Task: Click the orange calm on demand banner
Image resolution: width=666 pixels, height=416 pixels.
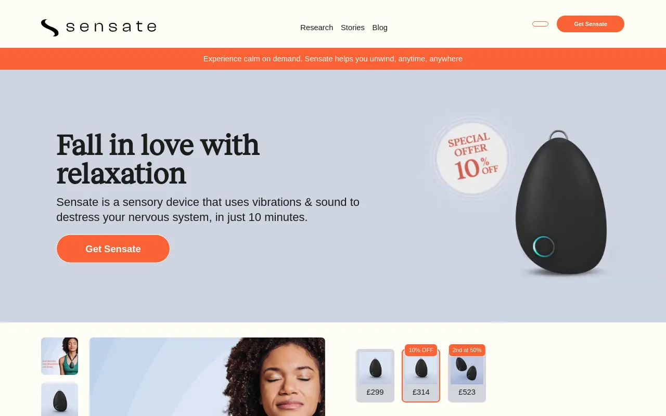Action: coord(333,59)
